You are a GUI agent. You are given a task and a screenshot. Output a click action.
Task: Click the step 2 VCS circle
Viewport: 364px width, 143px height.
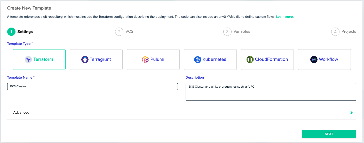click(119, 32)
